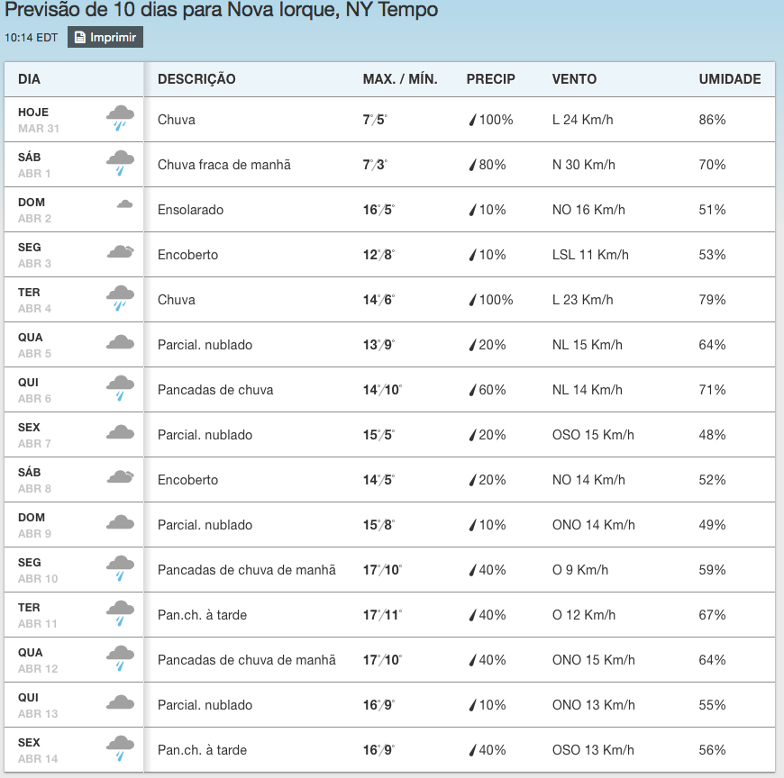Select the SEX ABR 7 day label

tap(34, 435)
